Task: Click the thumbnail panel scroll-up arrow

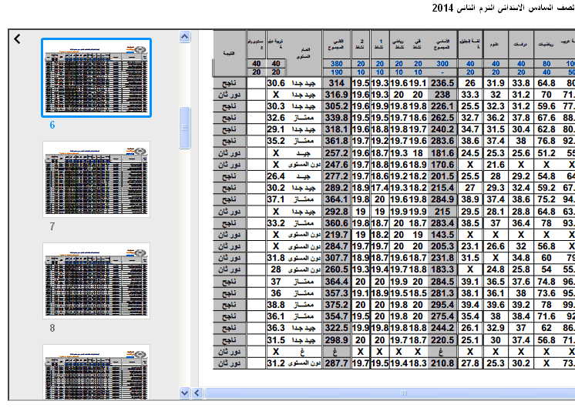Action: [184, 37]
